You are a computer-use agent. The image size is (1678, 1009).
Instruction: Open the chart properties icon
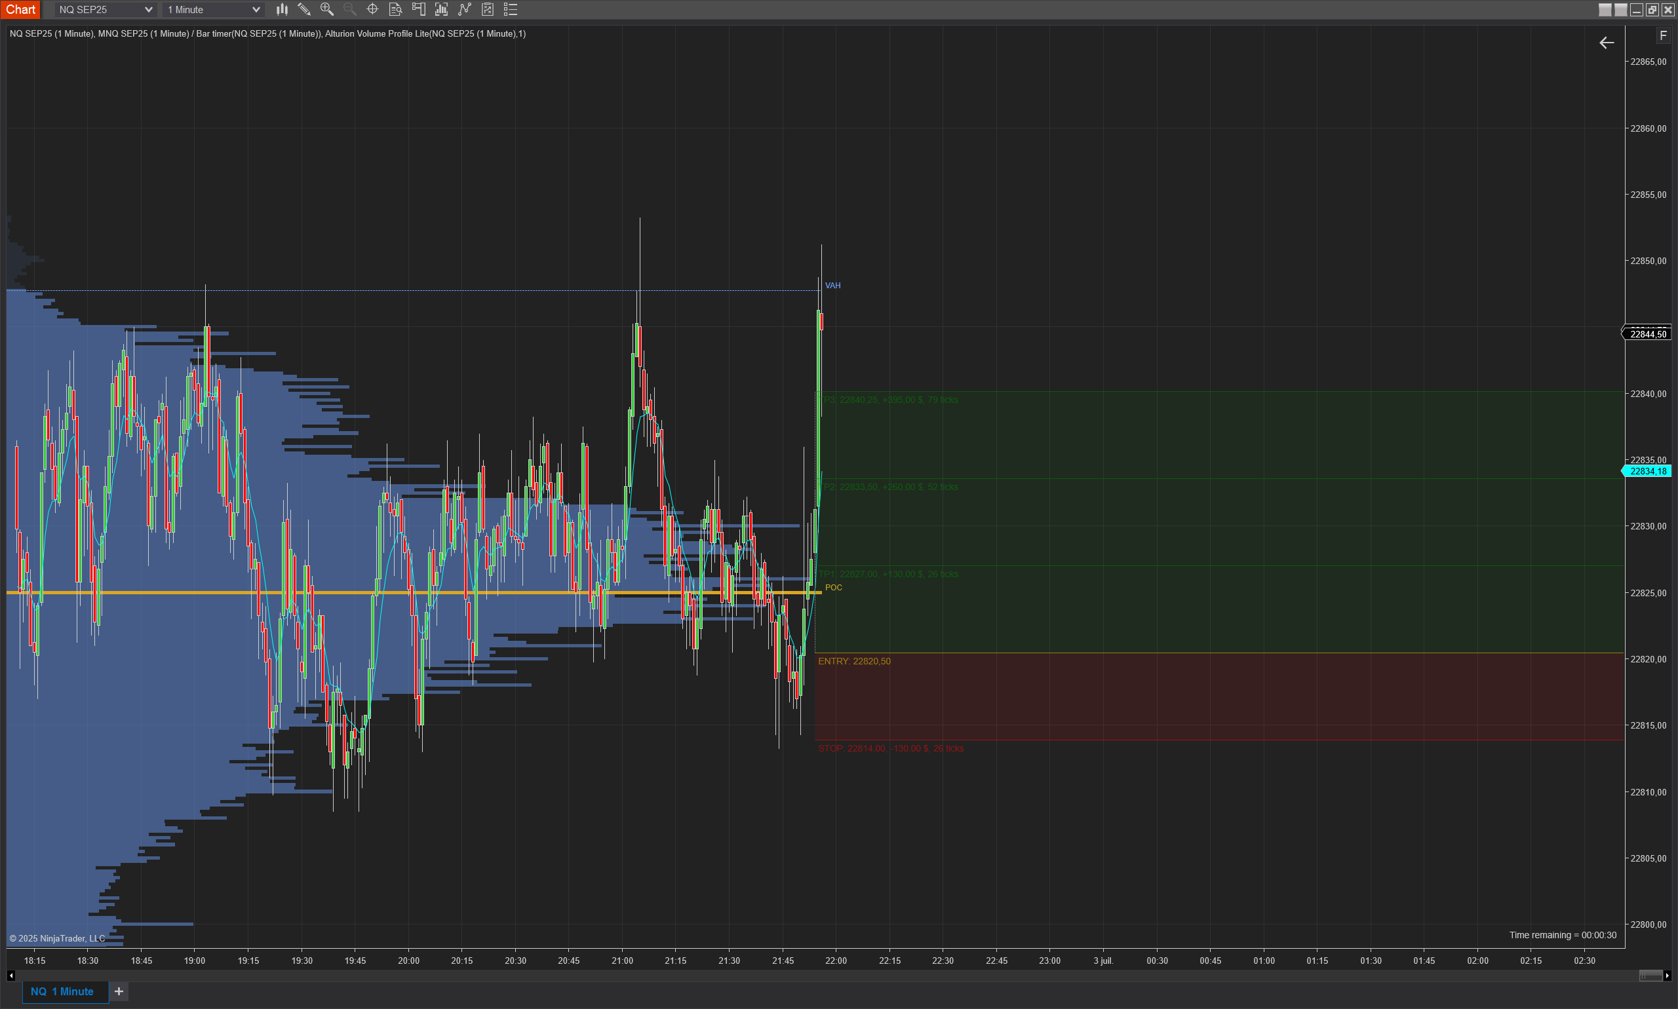pyautogui.click(x=487, y=10)
